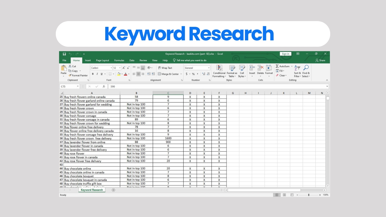Open the Merge & Center command
This screenshot has height=217, width=386.
[x=168, y=73]
